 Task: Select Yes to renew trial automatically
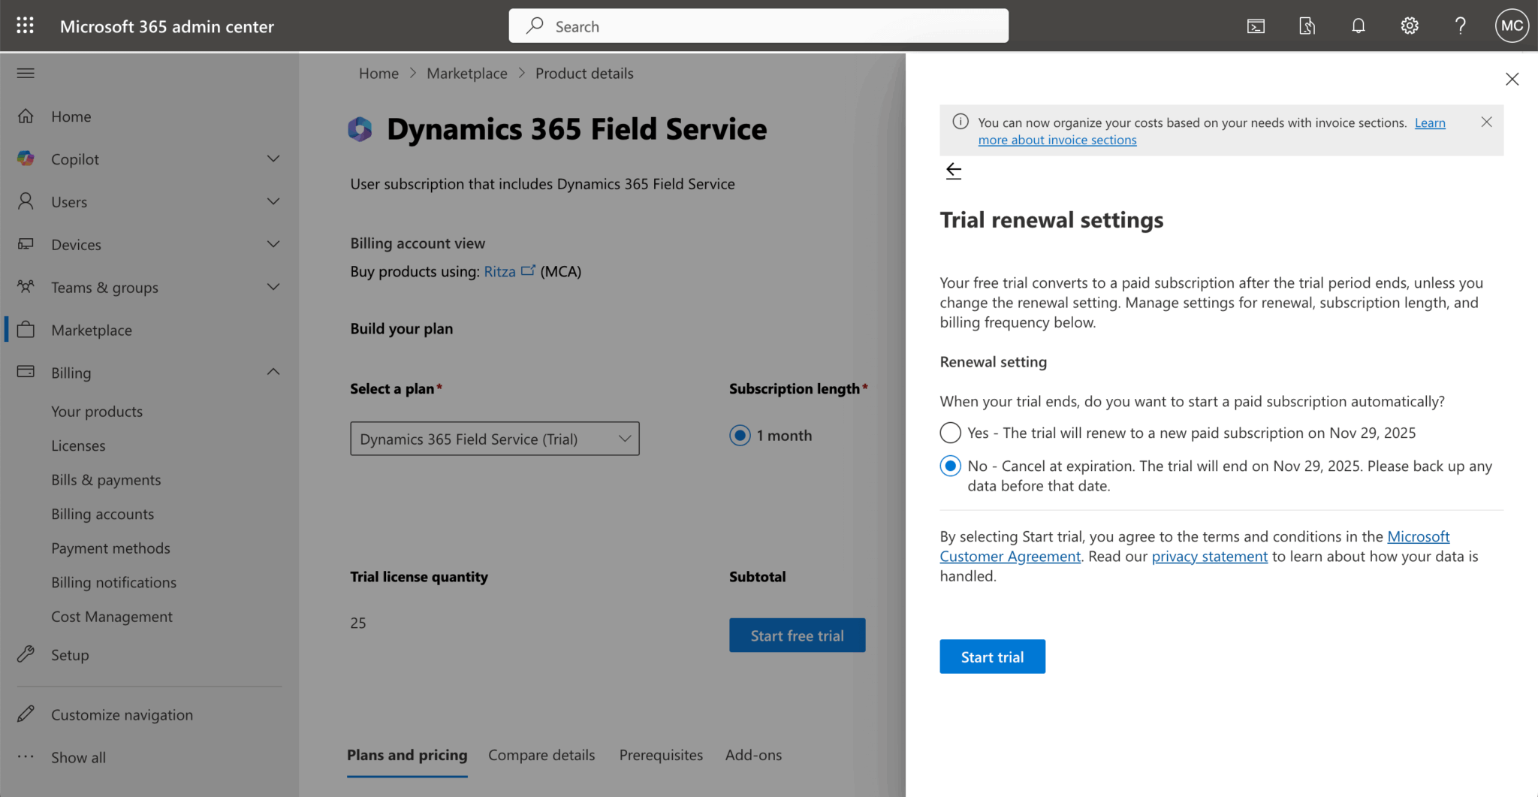pos(950,433)
